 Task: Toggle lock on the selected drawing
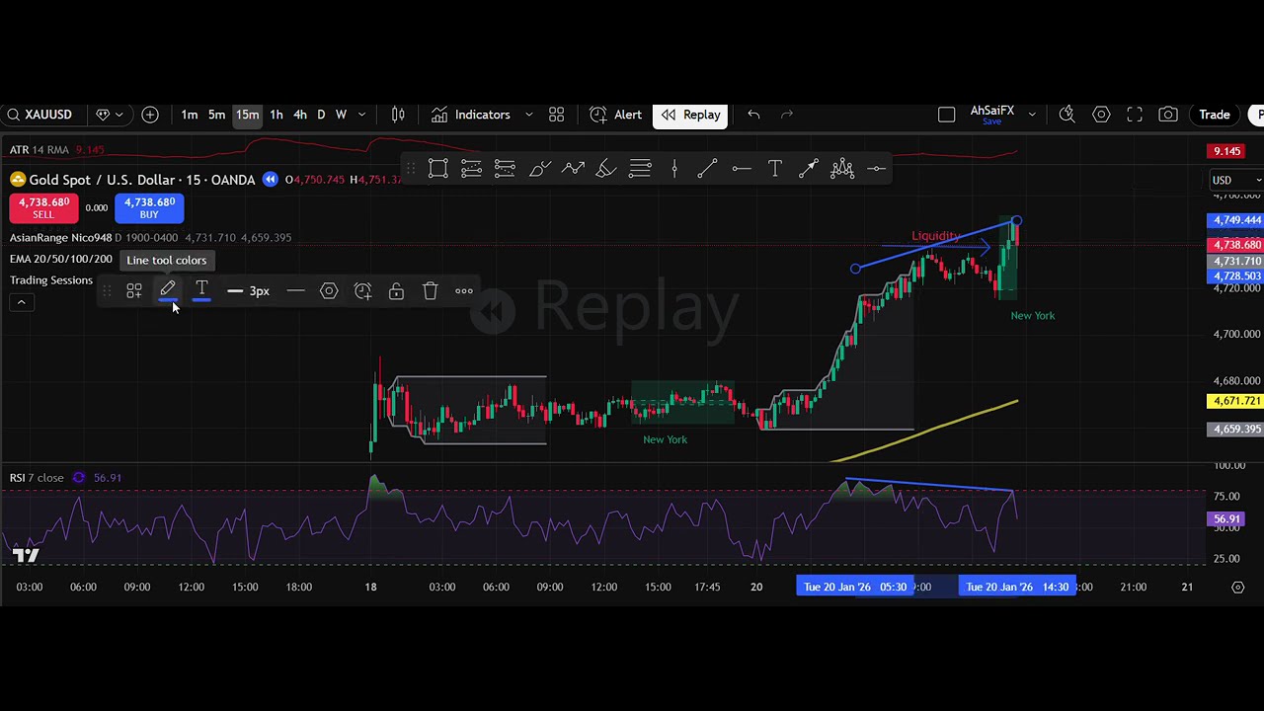coord(396,291)
